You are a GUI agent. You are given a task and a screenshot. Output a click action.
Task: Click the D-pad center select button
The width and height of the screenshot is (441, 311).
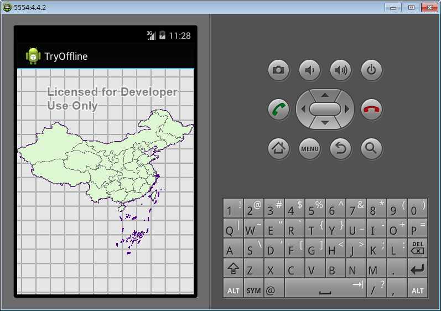(x=325, y=109)
